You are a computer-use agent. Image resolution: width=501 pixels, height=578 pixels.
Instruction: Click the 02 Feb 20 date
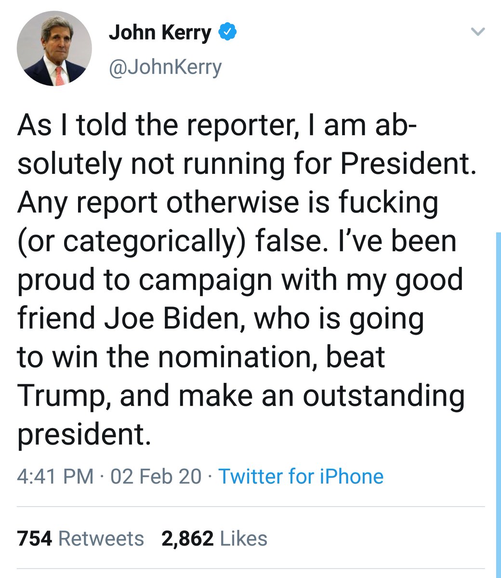point(156,476)
